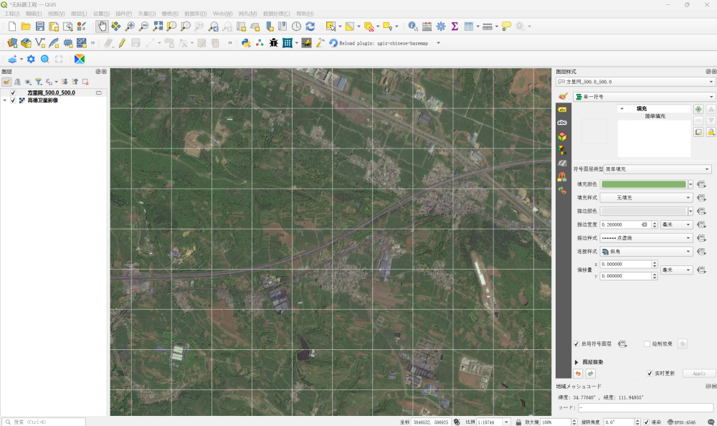Click the 描边颜色 gray color swatch
Image resolution: width=717 pixels, height=426 pixels.
(644, 212)
